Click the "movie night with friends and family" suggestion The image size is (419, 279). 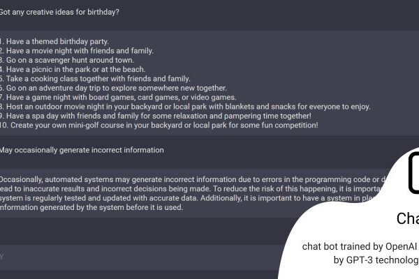coord(77,51)
